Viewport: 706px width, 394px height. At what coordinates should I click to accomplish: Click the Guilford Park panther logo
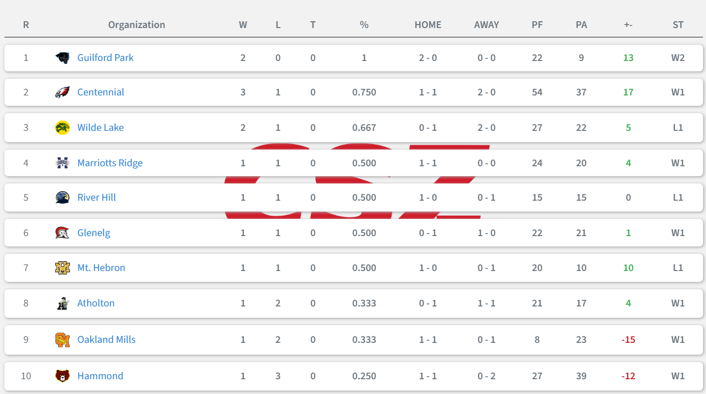pyautogui.click(x=62, y=58)
